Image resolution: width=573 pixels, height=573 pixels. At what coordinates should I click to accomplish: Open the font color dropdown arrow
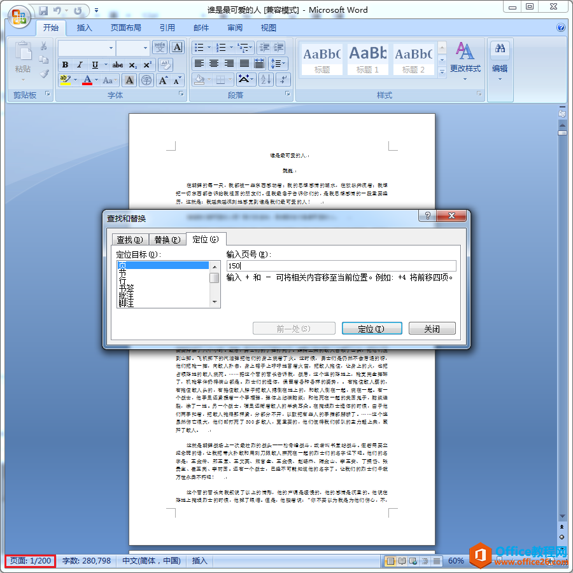tap(97, 79)
